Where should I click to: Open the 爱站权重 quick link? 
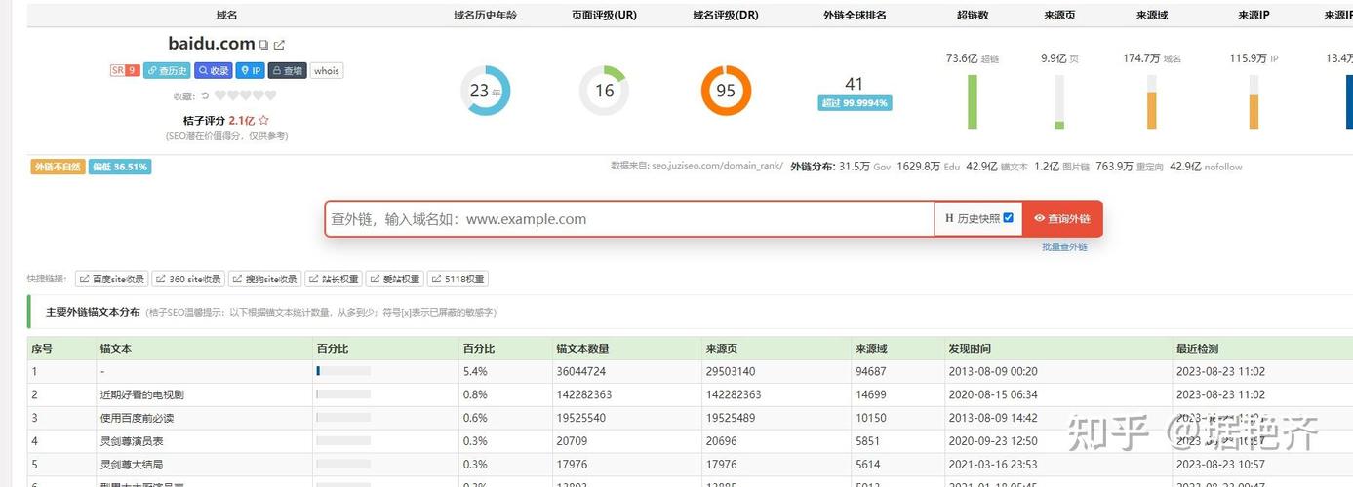click(x=395, y=279)
